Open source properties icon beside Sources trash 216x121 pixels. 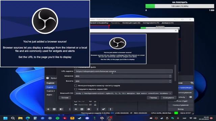click(88, 109)
